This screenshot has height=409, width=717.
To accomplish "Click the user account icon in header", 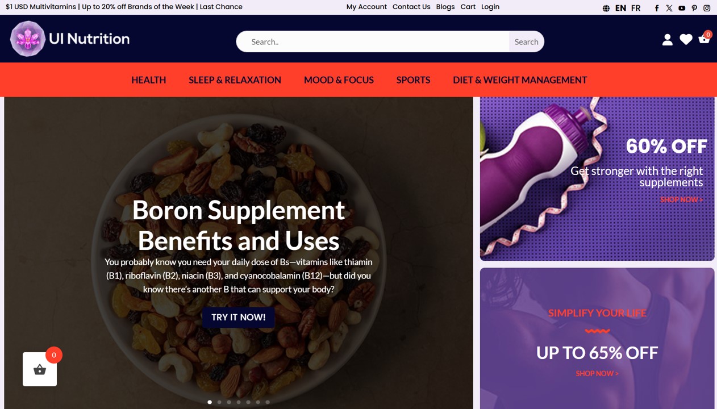I will click(668, 40).
